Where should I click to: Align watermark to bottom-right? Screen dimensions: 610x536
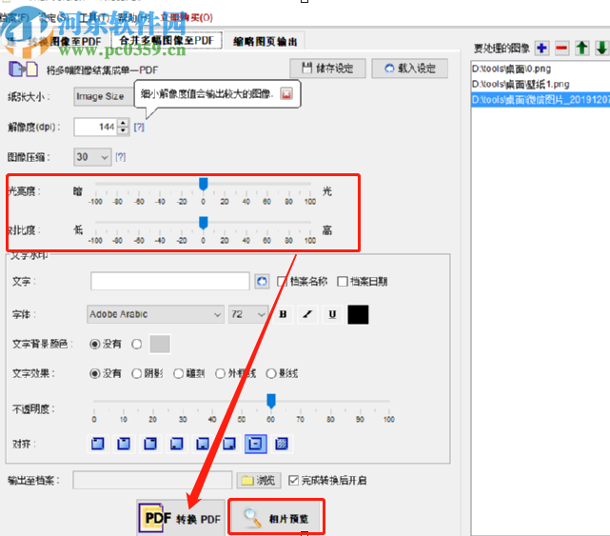coord(229,444)
